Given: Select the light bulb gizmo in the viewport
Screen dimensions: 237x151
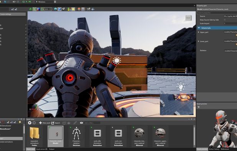Looking at the screenshot, I should coord(181,87).
